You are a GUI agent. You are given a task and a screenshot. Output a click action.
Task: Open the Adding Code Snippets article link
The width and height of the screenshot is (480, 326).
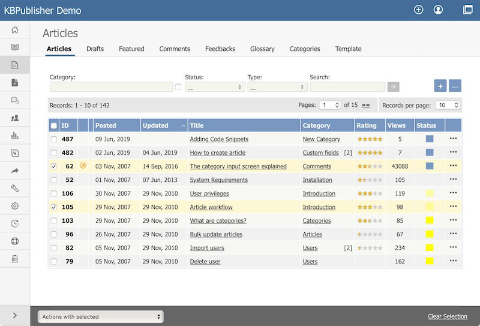pos(219,139)
